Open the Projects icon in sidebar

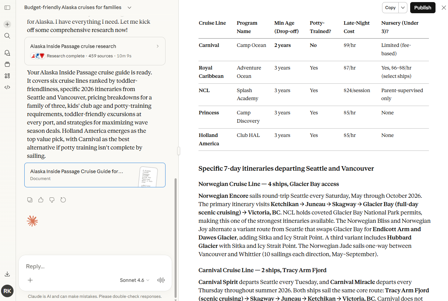coord(7,64)
